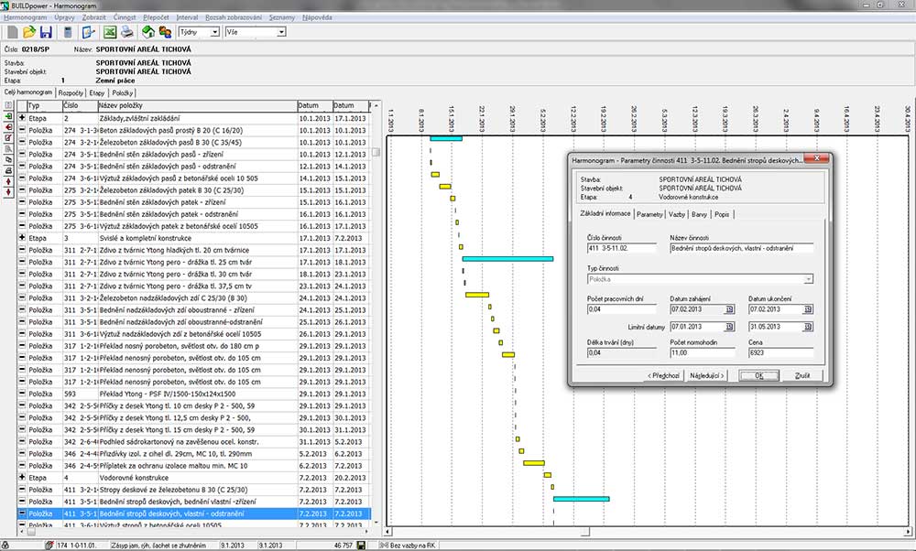Click the cyan Gantt bar for Etapa 4
Image resolution: width=916 pixels, height=551 pixels.
[x=582, y=499]
